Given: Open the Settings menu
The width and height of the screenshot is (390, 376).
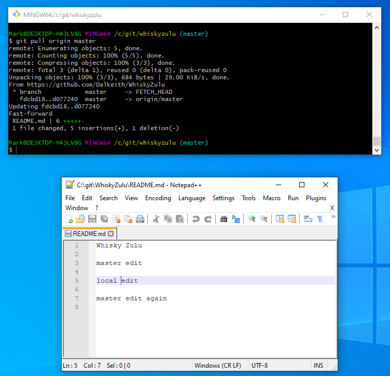Looking at the screenshot, I should [x=224, y=198].
